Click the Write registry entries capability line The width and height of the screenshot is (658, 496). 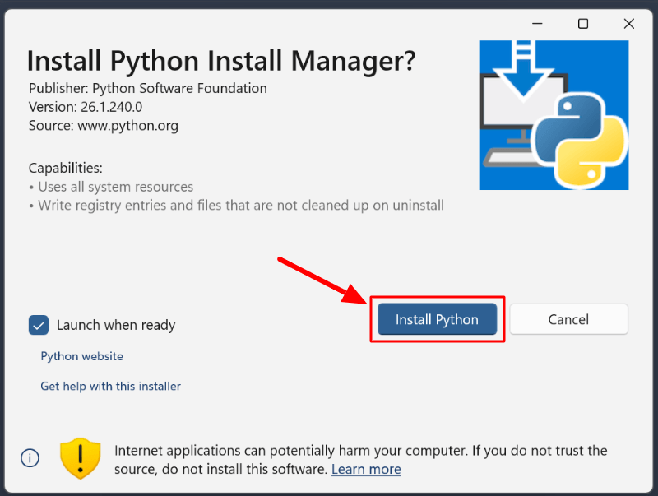(x=236, y=205)
